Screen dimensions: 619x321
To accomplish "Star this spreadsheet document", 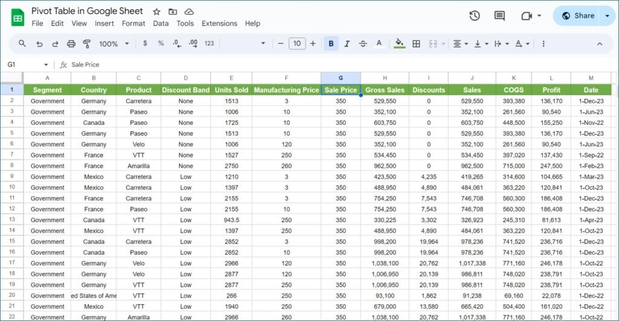I will coord(157,11).
